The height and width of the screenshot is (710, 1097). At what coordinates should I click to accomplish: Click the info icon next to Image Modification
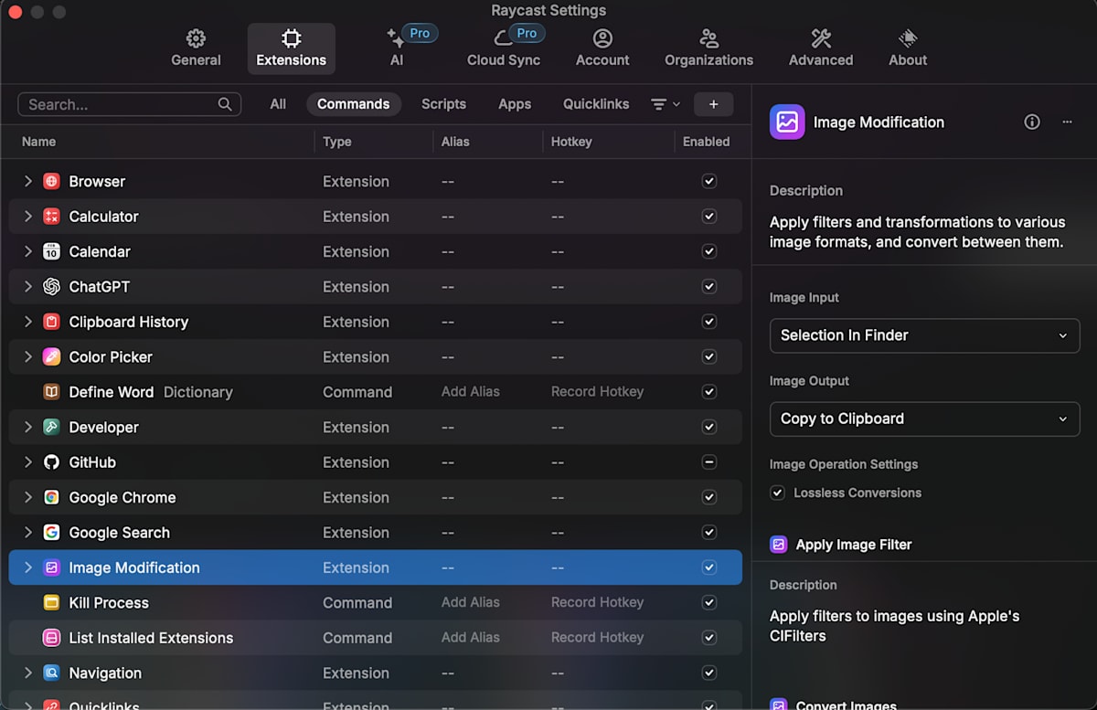point(1032,122)
